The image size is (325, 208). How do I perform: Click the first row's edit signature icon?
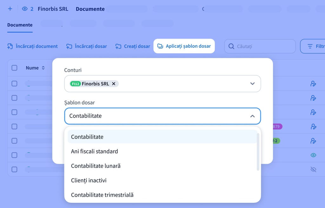coord(313,84)
